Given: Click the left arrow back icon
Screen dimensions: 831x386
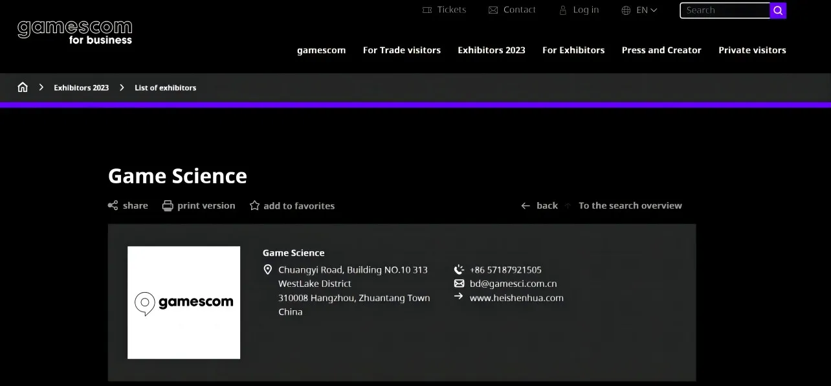Looking at the screenshot, I should pyautogui.click(x=526, y=205).
